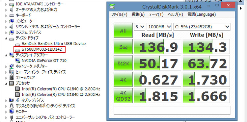Click the 4K QD32 write result 1.666
The image size is (247, 122).
(x=206, y=96)
